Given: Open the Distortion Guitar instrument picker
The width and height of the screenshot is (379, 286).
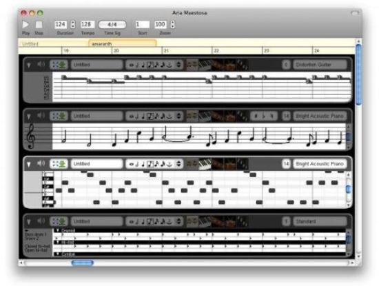Looking at the screenshot, I should [x=320, y=65].
